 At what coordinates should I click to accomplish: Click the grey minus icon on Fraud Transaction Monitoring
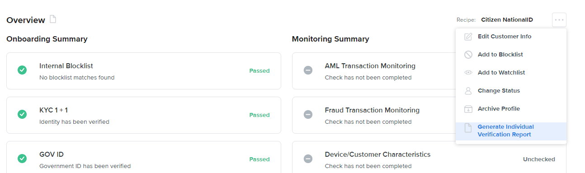click(308, 115)
